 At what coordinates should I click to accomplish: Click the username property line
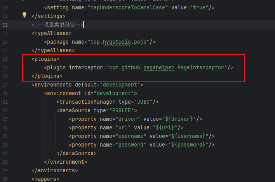tap(141, 136)
